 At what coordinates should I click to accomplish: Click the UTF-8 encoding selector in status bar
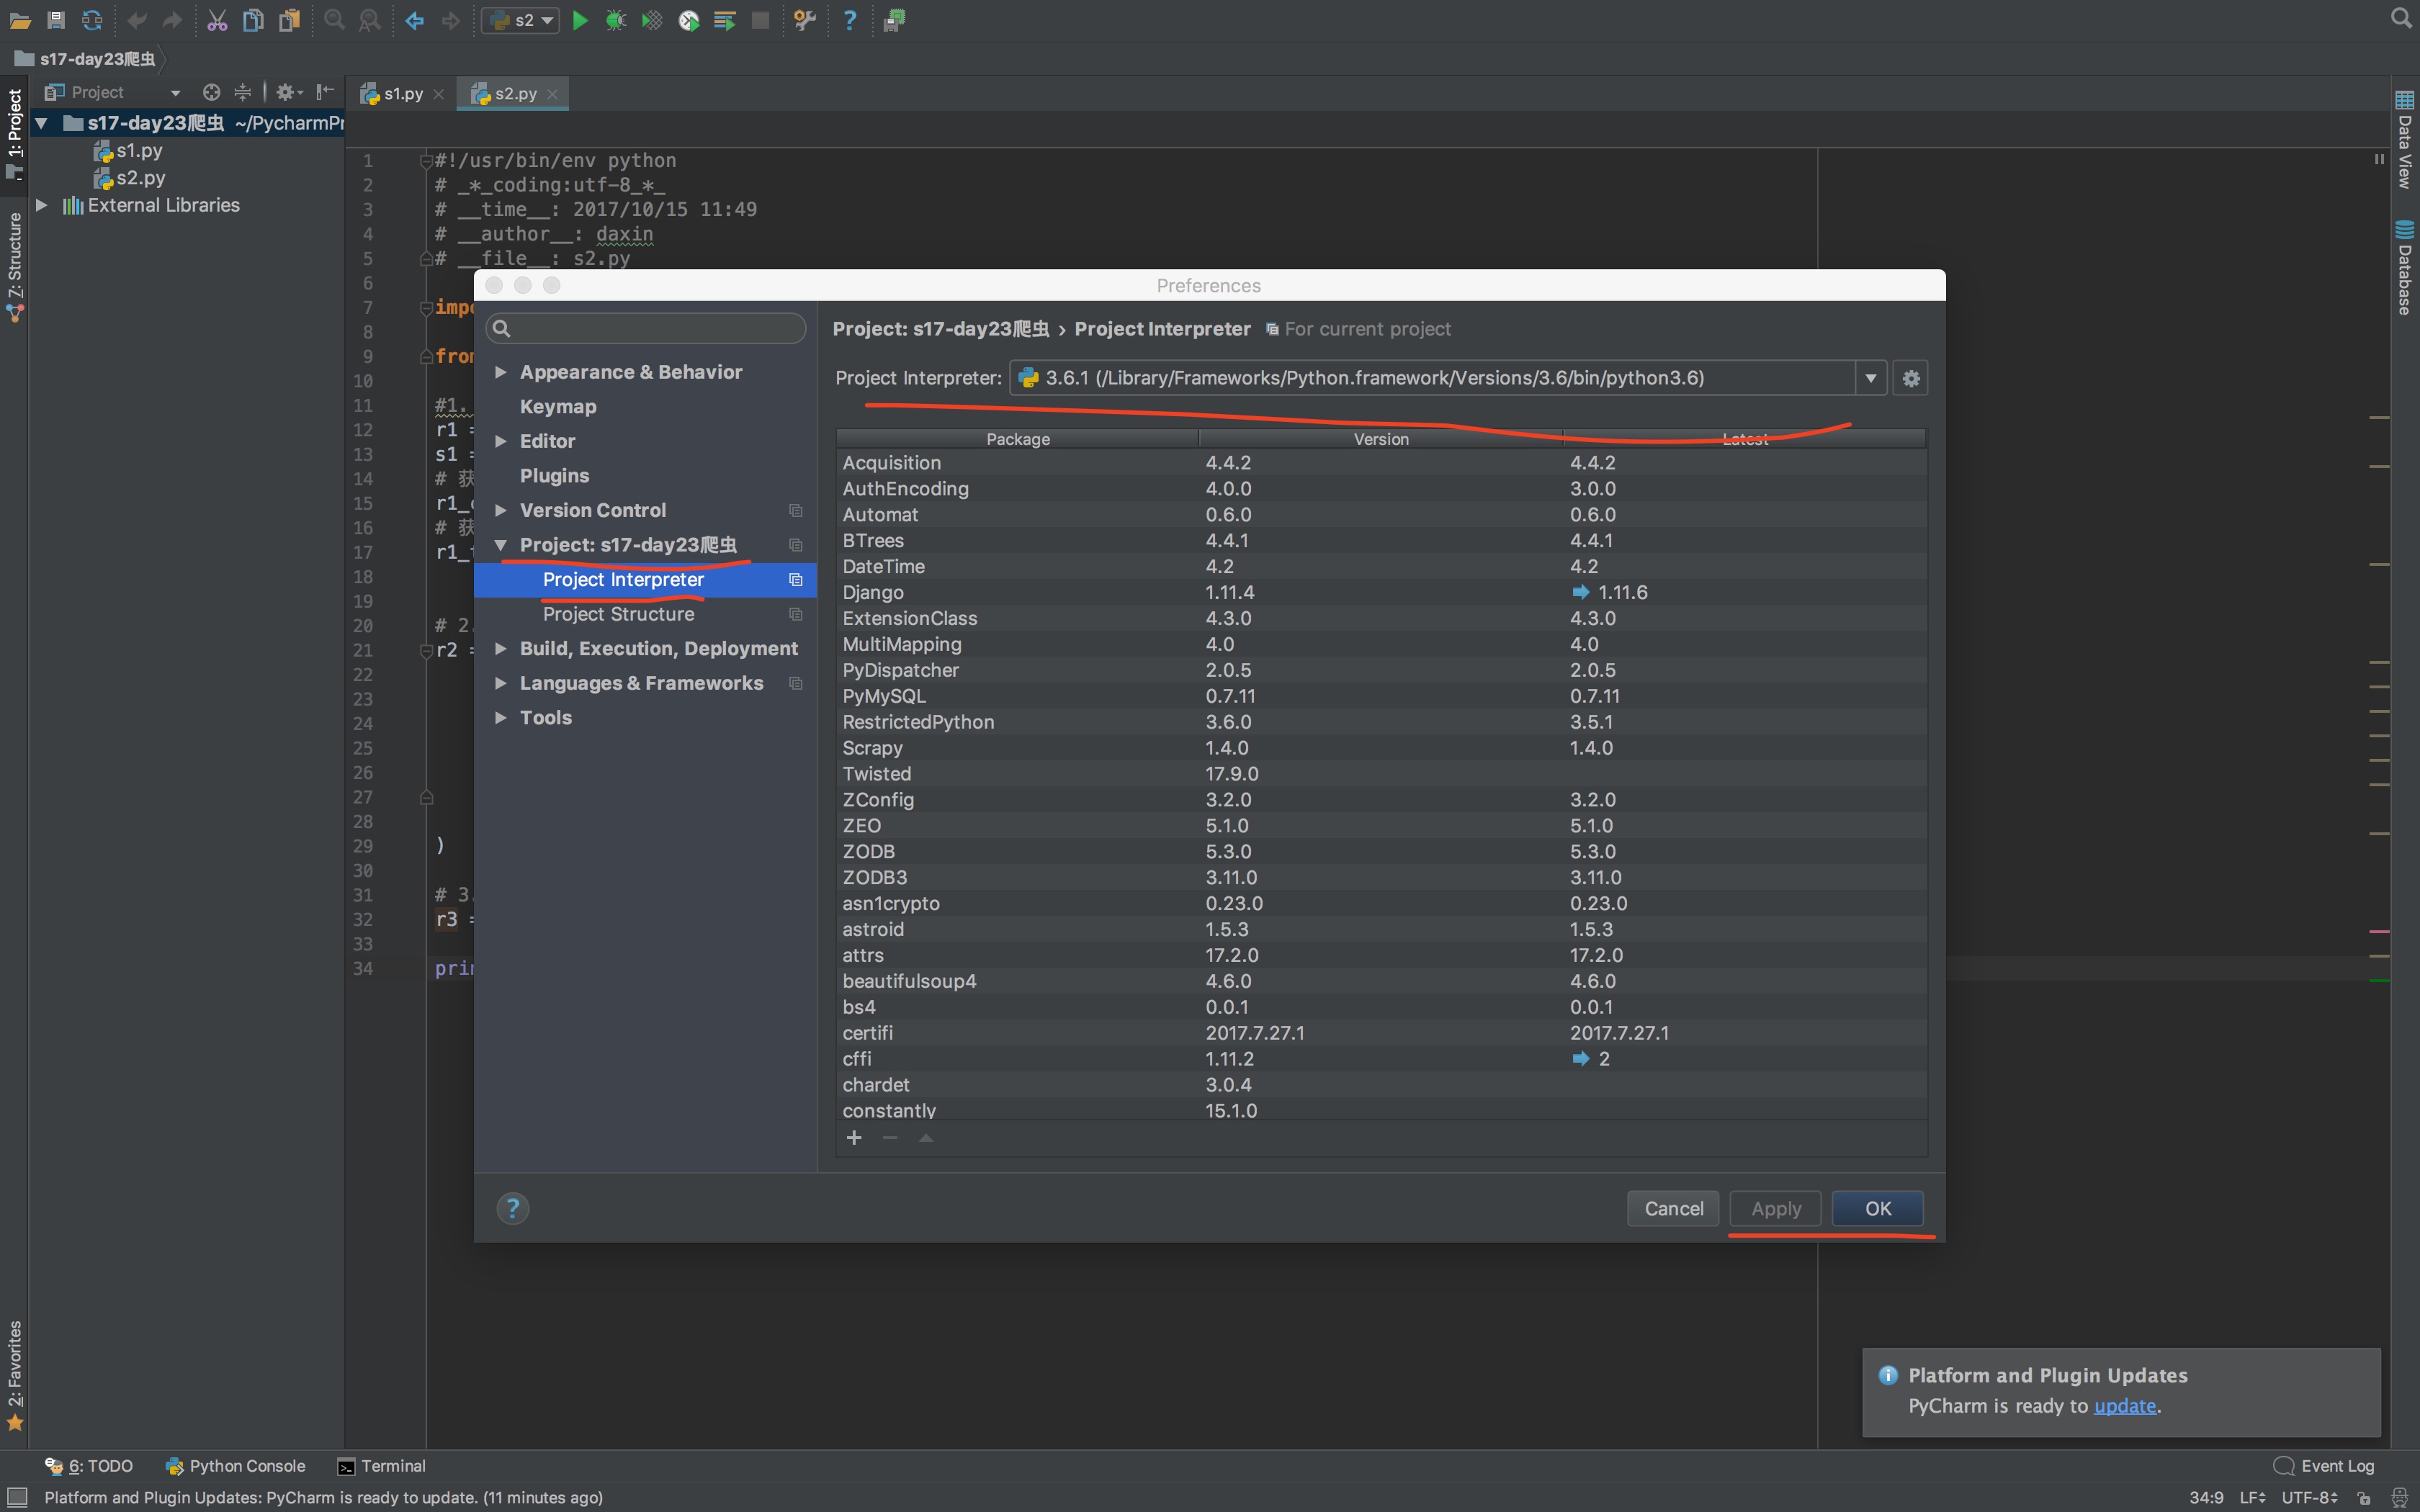click(x=2309, y=1497)
